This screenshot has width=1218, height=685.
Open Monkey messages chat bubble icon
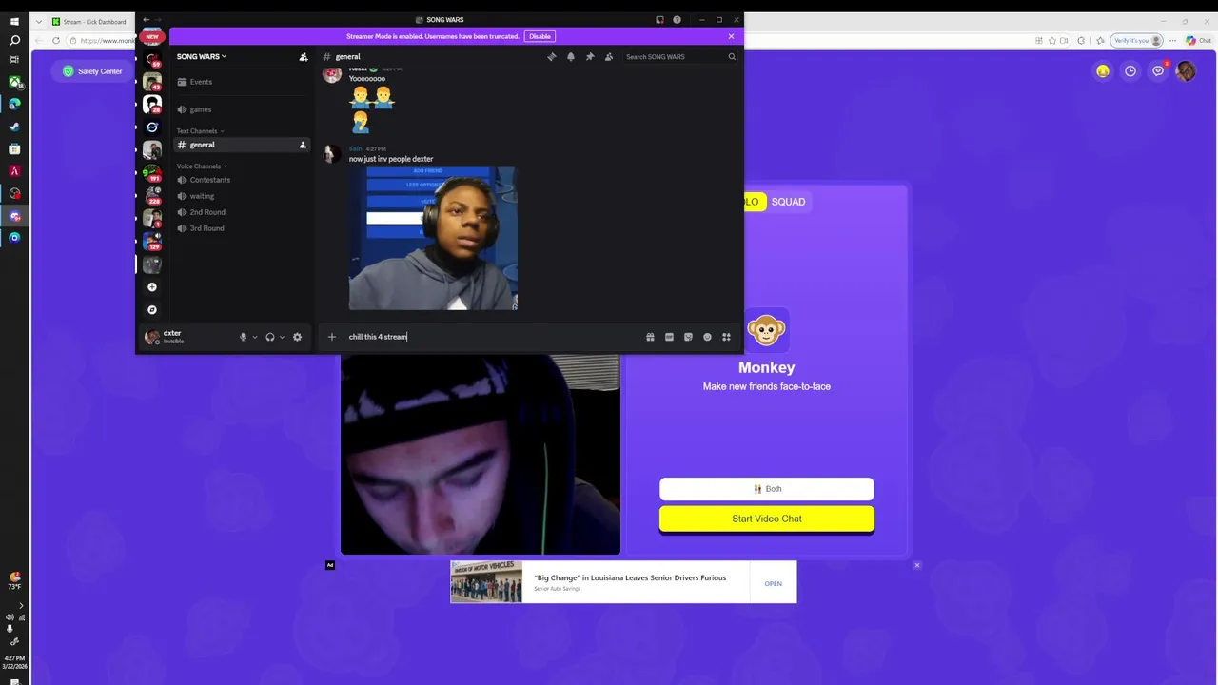[x=1158, y=71]
